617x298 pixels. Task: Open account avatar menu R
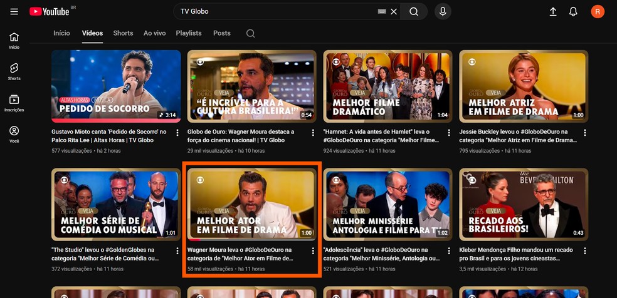pyautogui.click(x=598, y=11)
